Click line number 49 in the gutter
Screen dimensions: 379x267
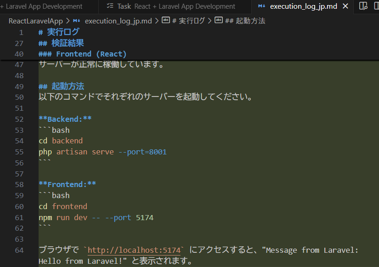(x=19, y=86)
